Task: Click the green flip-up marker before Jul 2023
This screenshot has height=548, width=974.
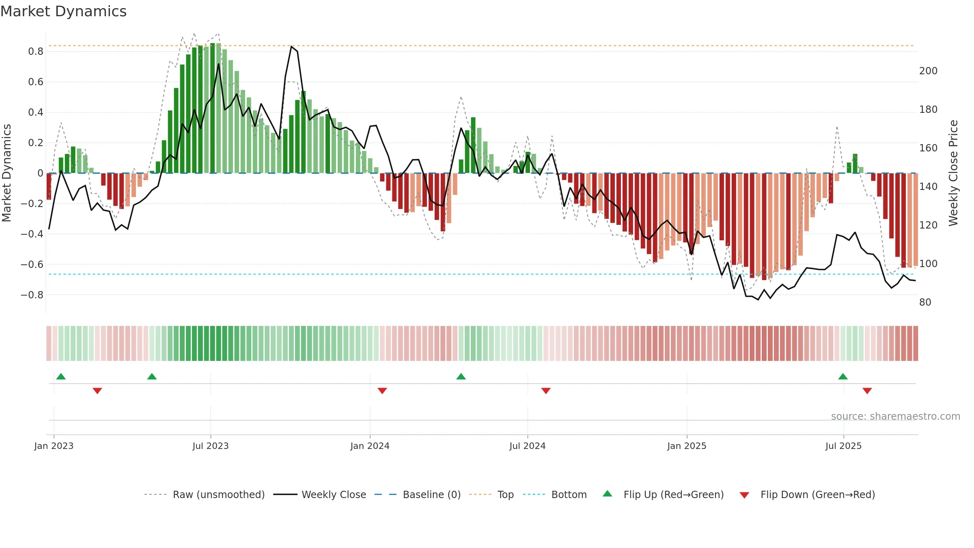Action: tap(152, 376)
